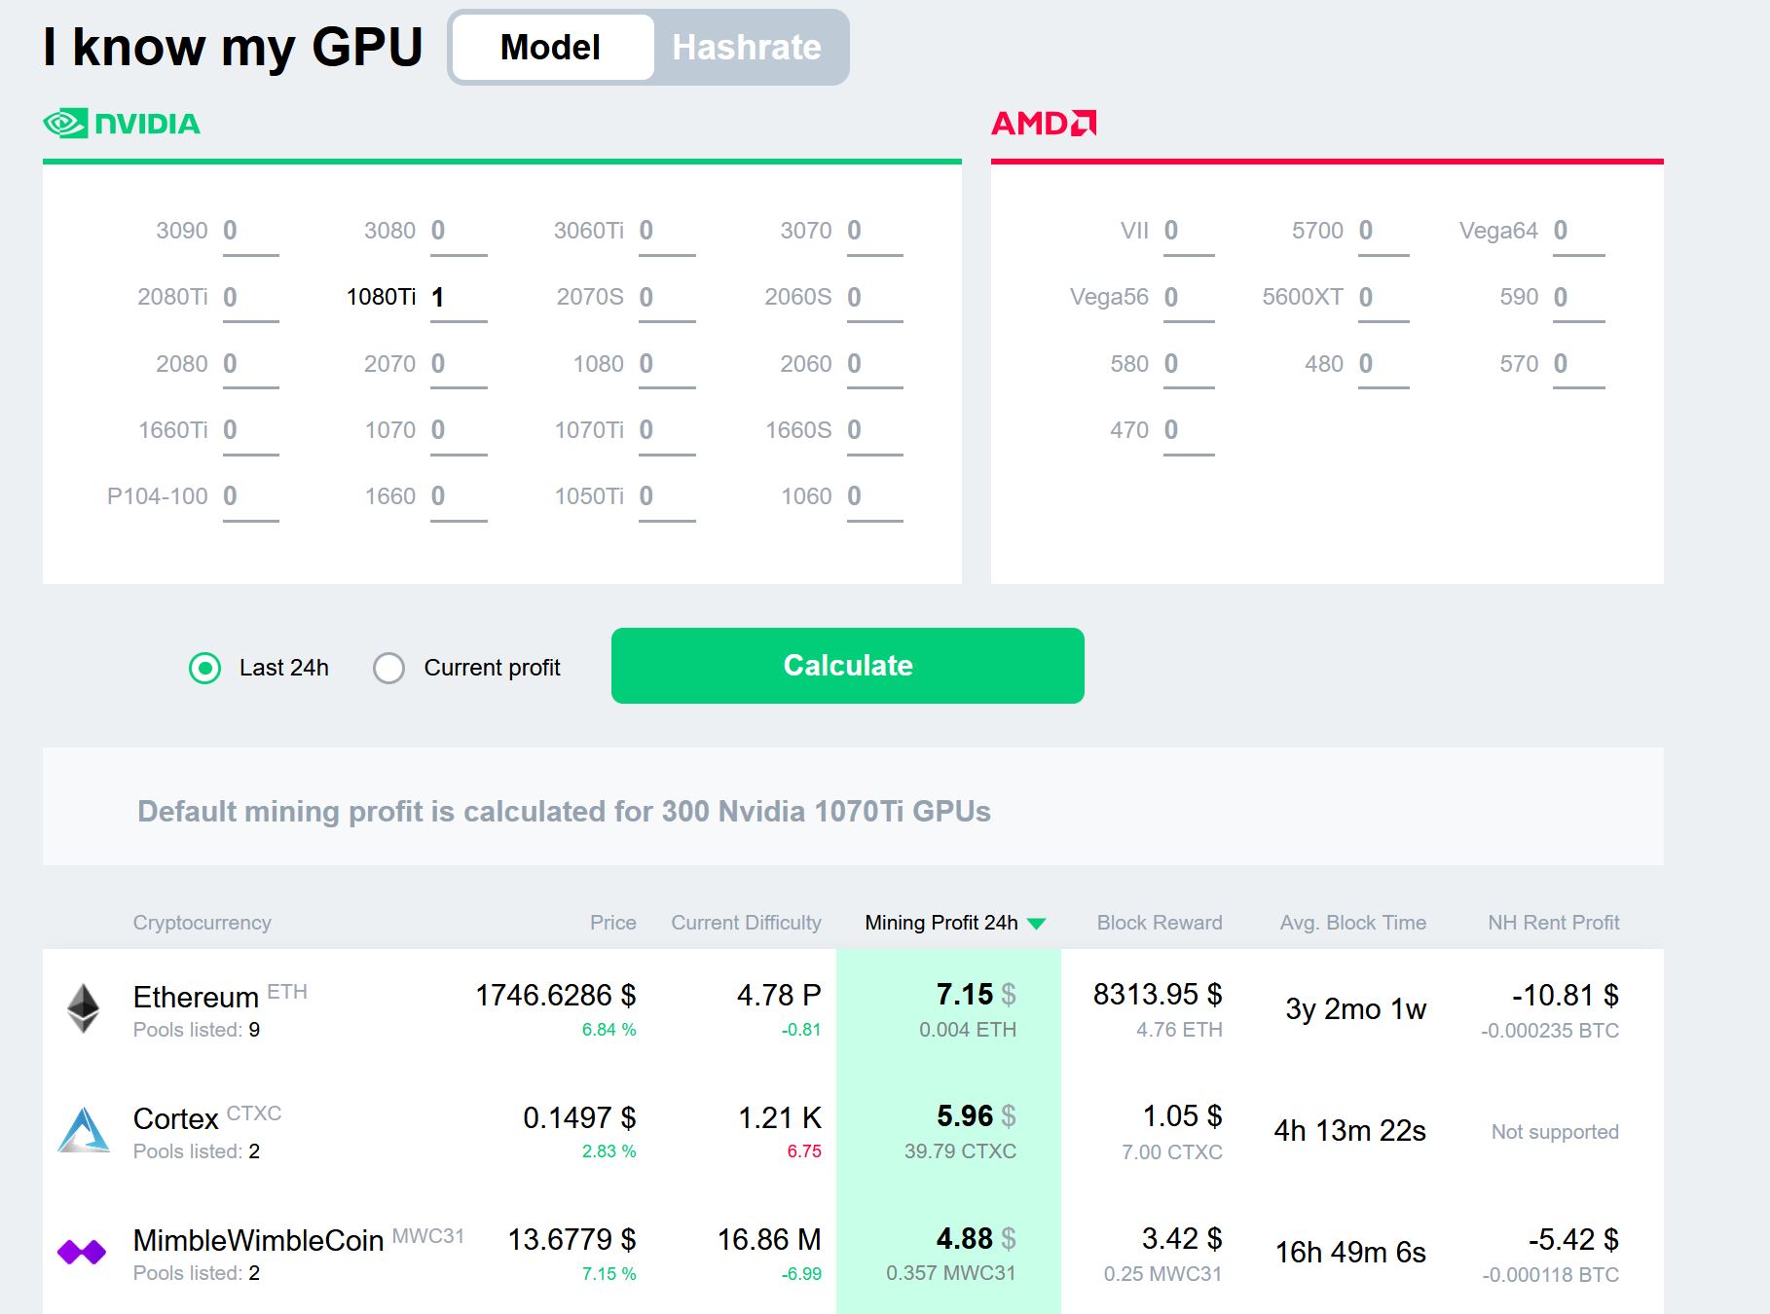
Task: Click the AMD logo
Action: 1044,124
